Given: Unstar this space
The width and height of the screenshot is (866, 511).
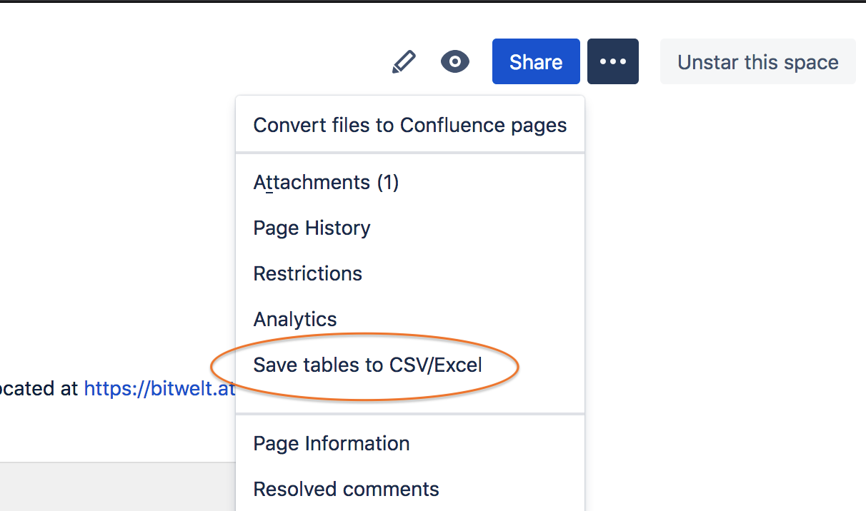Looking at the screenshot, I should pos(757,61).
